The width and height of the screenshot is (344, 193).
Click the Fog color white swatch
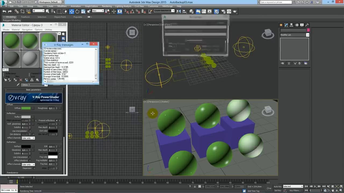coord(53,157)
